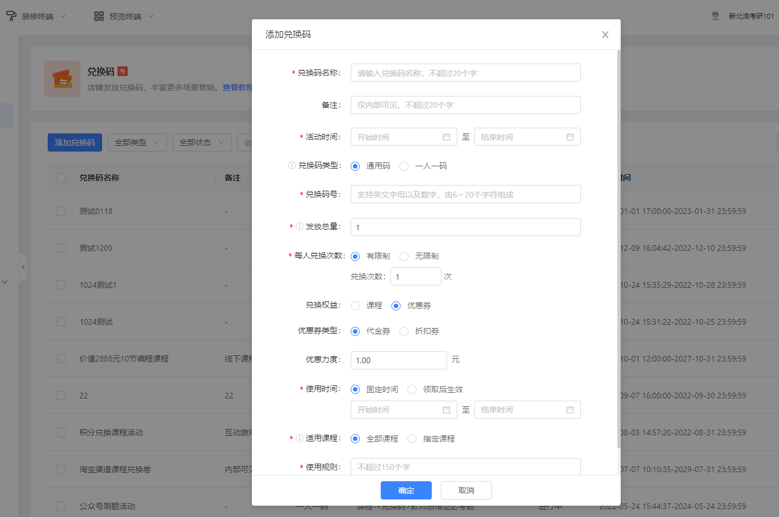The width and height of the screenshot is (779, 517).
Task: Open calendar icon in 活动时间 结束时间 field
Action: (x=570, y=137)
